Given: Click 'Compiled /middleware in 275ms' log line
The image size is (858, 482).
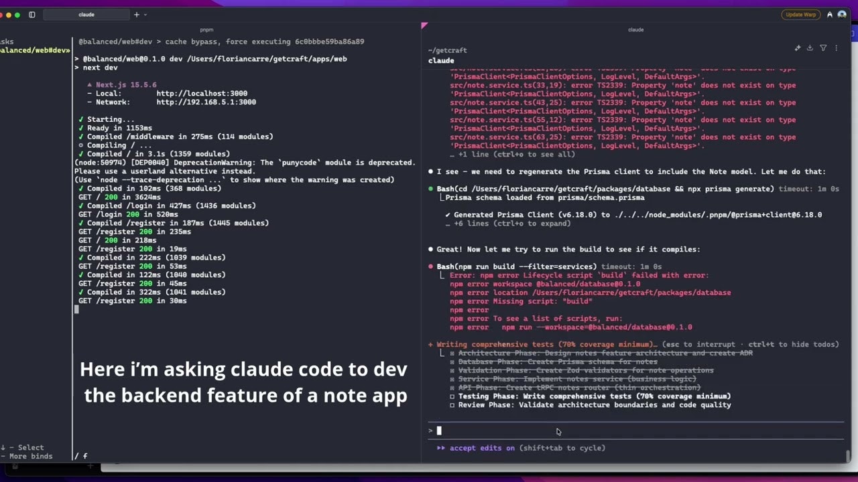Looking at the screenshot, I should tap(176, 137).
